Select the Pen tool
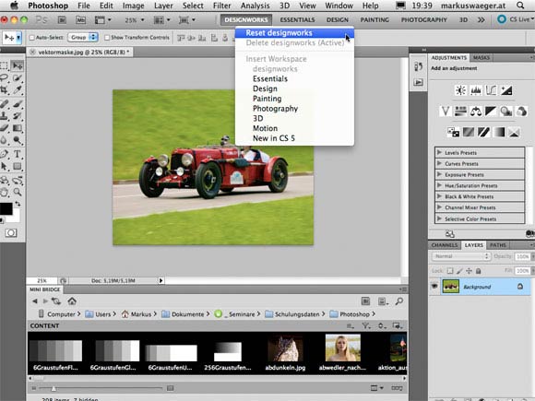Image resolution: width=535 pixels, height=401 pixels. coord(4,154)
